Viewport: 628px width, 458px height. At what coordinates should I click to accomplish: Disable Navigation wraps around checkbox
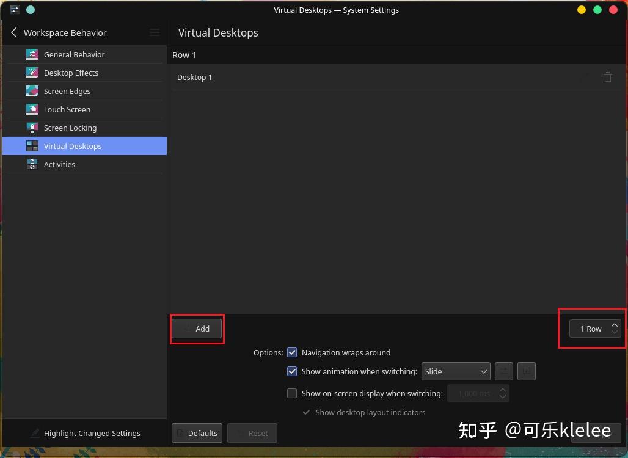[x=292, y=352]
